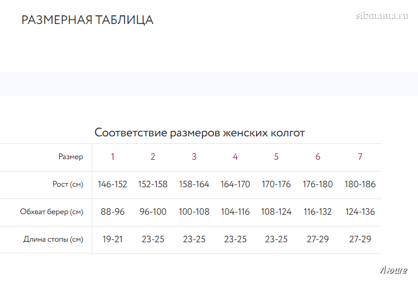Select size 6 column header
Viewport: 418px width, 285px height.
pos(317,157)
